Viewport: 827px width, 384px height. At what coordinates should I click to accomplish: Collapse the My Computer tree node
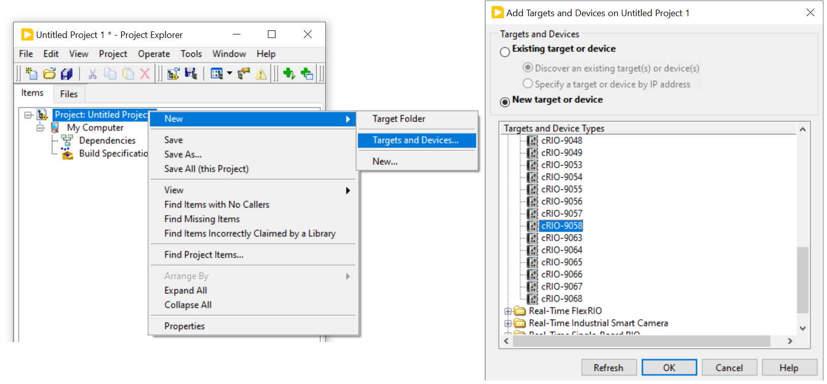point(40,128)
